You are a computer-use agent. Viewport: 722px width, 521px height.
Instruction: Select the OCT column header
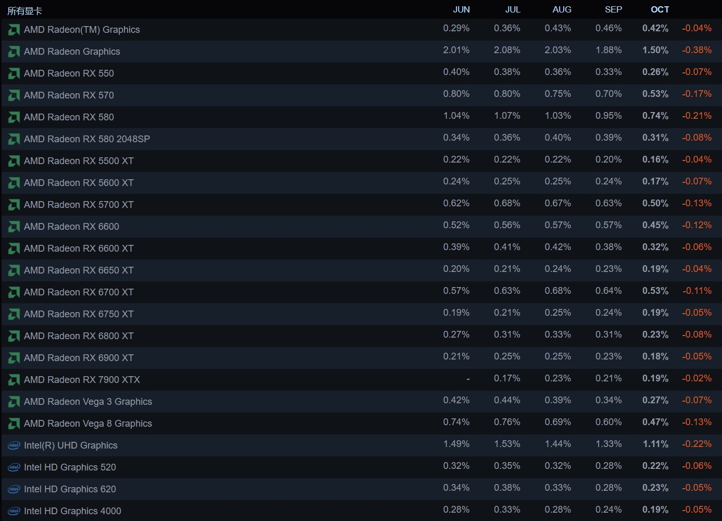point(660,9)
